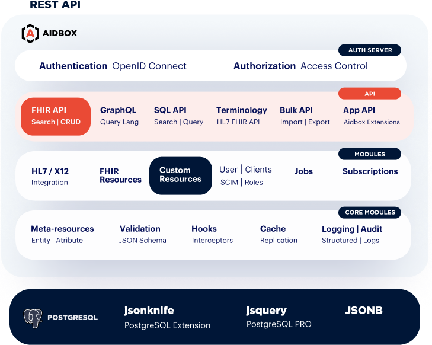432x345 pixels.
Task: Click Authentication OpenID Connect text
Action: point(113,66)
